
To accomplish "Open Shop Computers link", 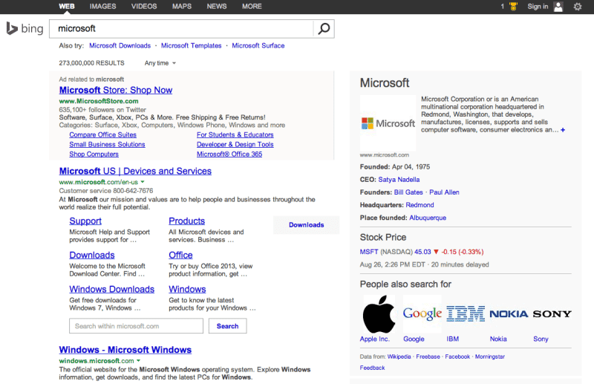I will point(94,154).
